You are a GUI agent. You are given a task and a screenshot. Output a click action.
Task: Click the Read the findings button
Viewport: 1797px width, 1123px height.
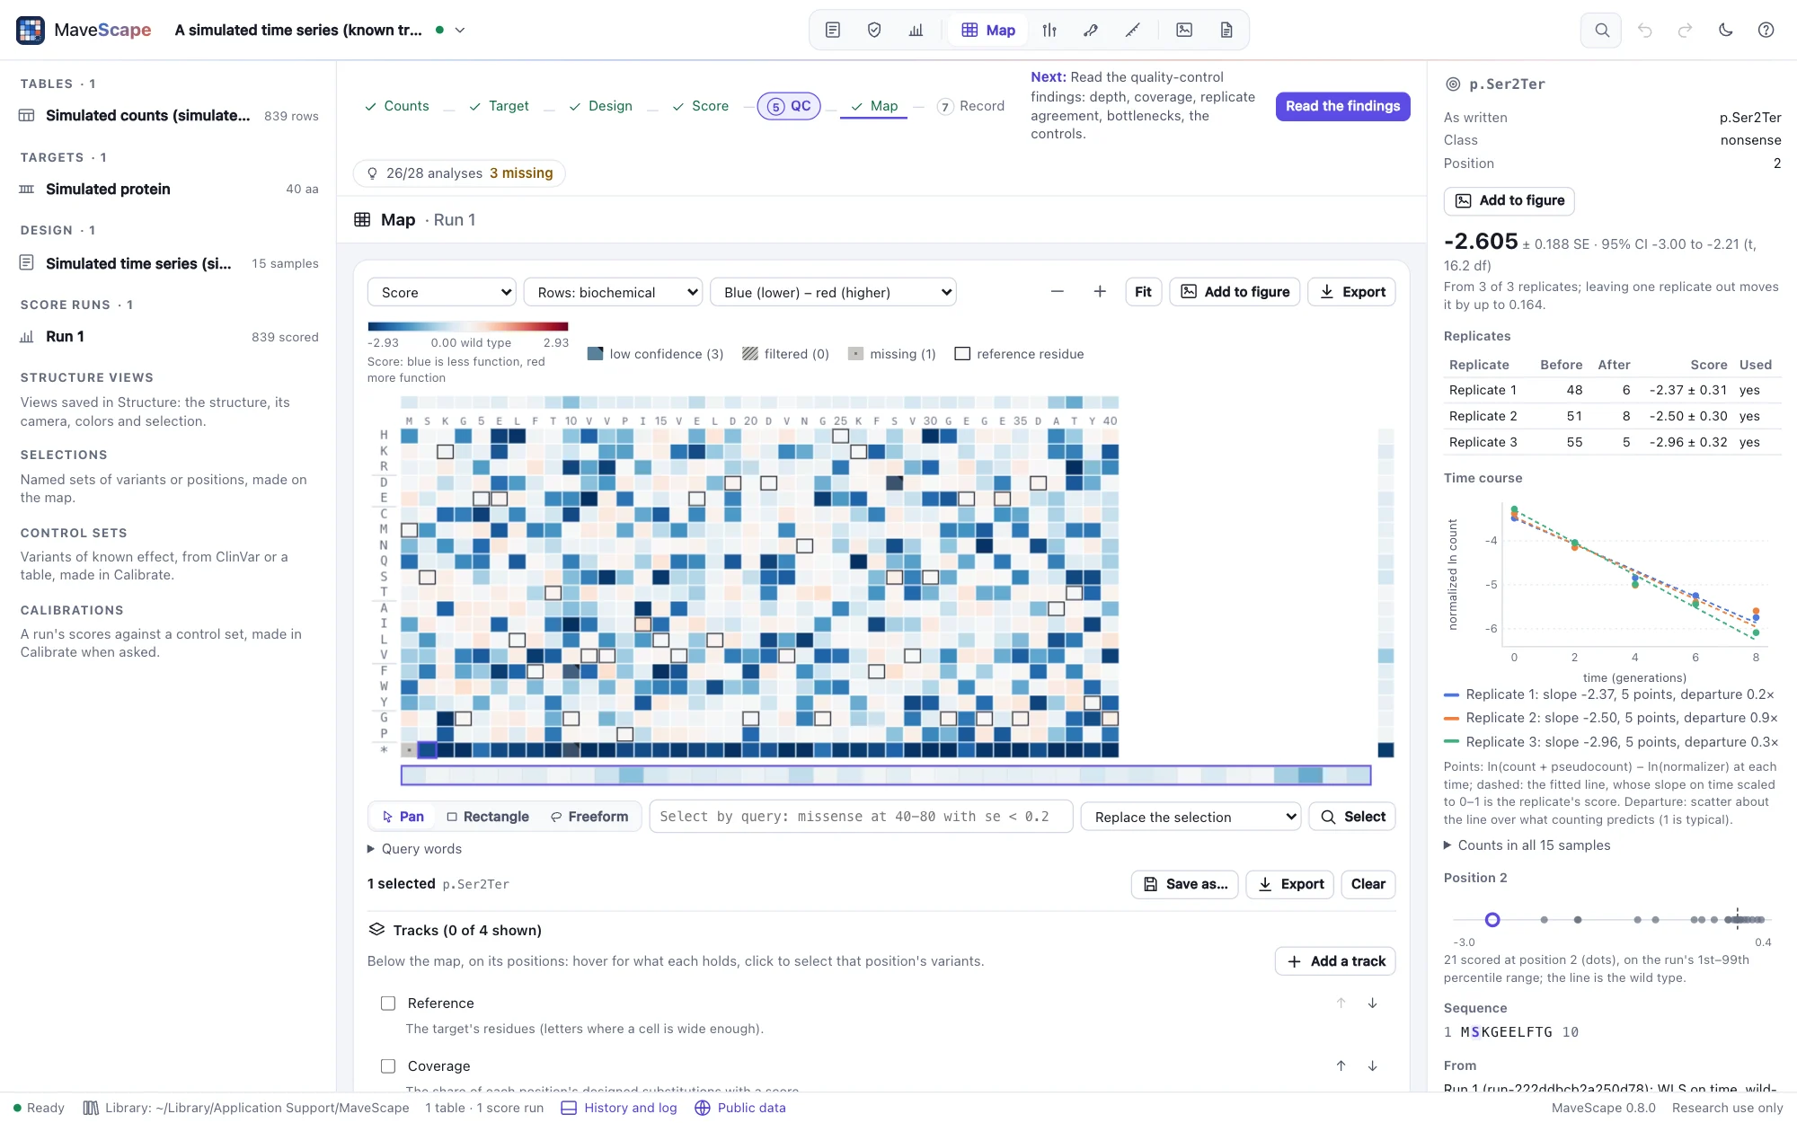pos(1342,106)
